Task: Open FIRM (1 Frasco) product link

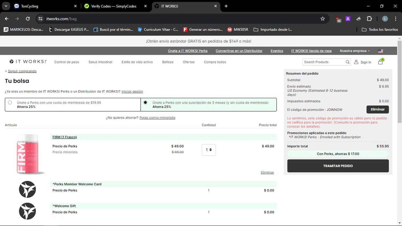Action: (x=65, y=137)
